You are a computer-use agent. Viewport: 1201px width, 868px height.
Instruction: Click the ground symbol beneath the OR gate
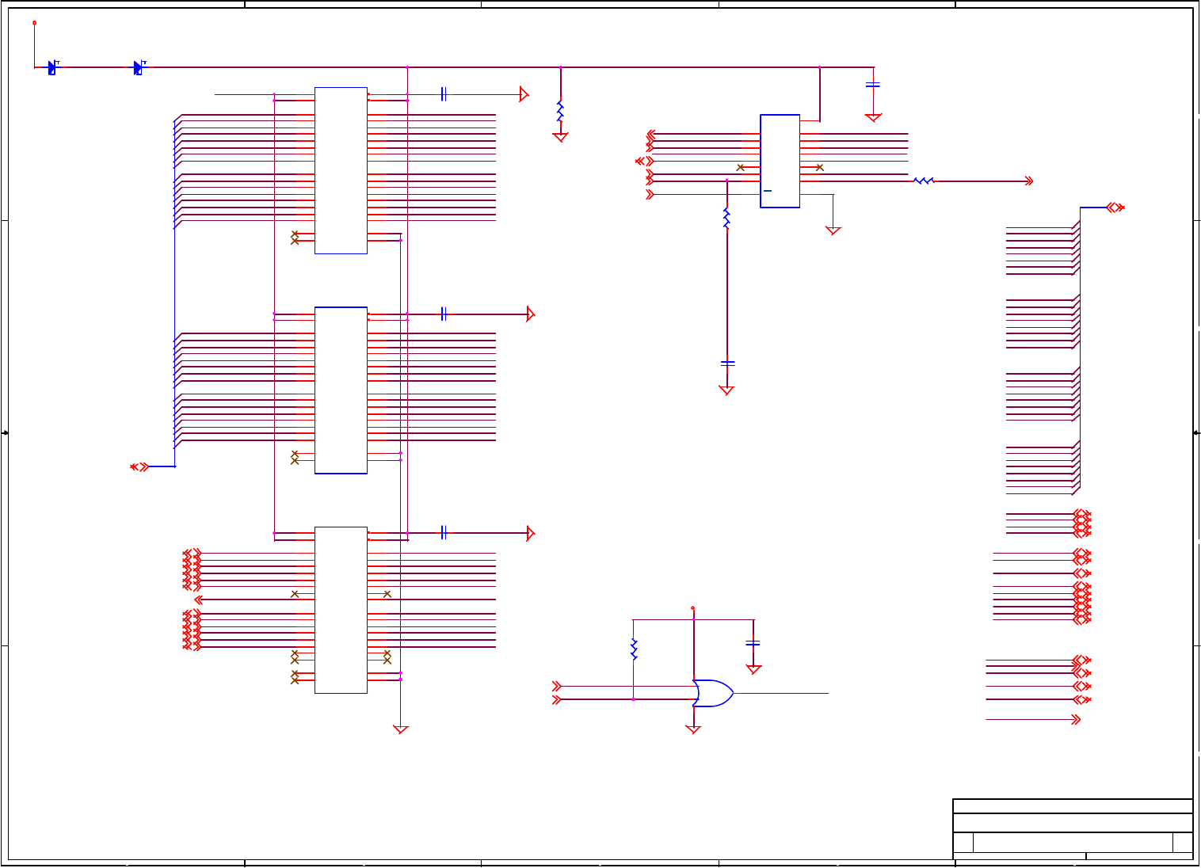pyautogui.click(x=693, y=729)
